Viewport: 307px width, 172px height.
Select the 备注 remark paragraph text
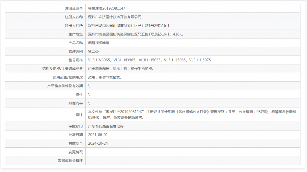point(193,115)
